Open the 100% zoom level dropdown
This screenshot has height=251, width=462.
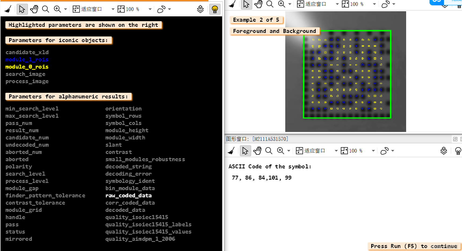coord(150,9)
